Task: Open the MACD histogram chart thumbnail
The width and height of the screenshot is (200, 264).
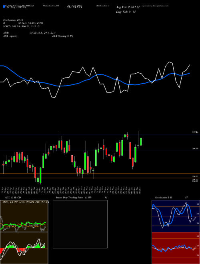Action: 24,248
